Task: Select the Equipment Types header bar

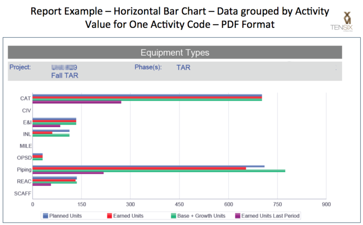Action: click(174, 52)
